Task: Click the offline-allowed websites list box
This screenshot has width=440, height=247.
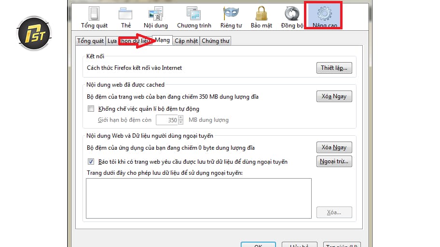Action: (199, 198)
